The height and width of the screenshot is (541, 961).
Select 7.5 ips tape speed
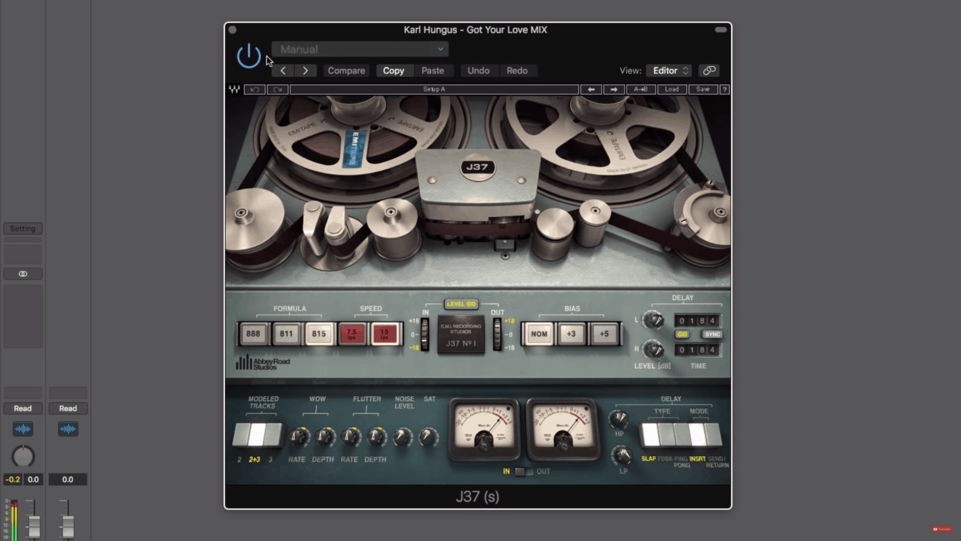pos(352,334)
